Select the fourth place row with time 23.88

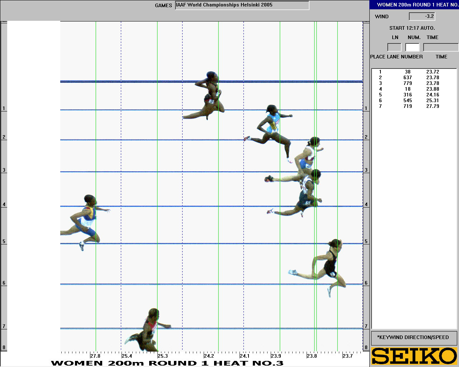(x=408, y=89)
